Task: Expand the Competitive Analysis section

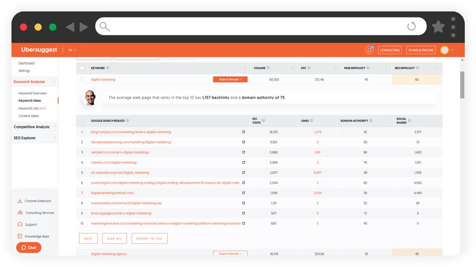Action: point(54,127)
